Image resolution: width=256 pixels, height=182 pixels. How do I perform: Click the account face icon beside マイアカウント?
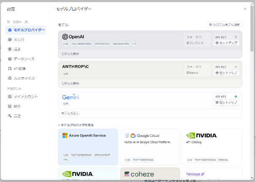10,97
